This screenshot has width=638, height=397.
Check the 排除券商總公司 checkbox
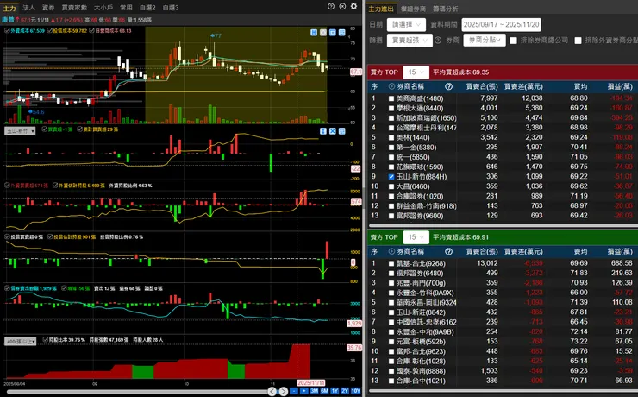pyautogui.click(x=514, y=41)
